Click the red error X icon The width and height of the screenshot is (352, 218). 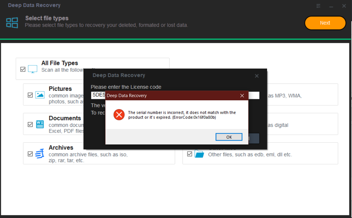(119, 115)
